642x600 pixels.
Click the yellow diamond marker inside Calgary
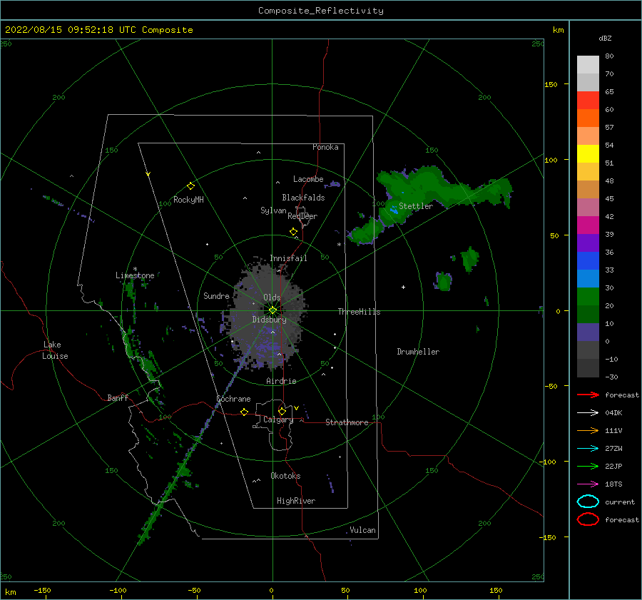(282, 411)
